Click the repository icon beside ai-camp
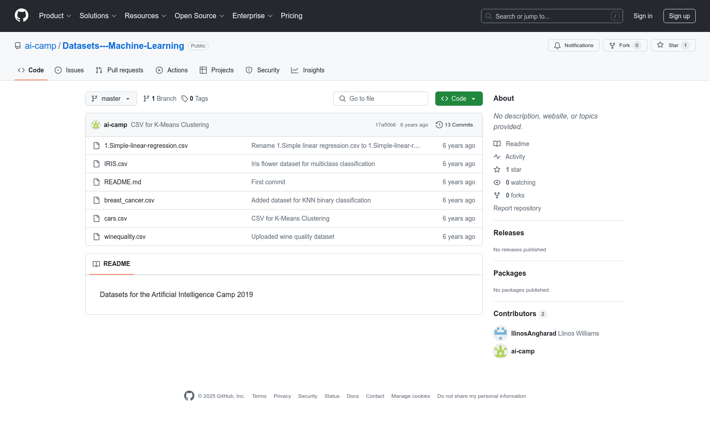The image size is (710, 444). click(18, 46)
